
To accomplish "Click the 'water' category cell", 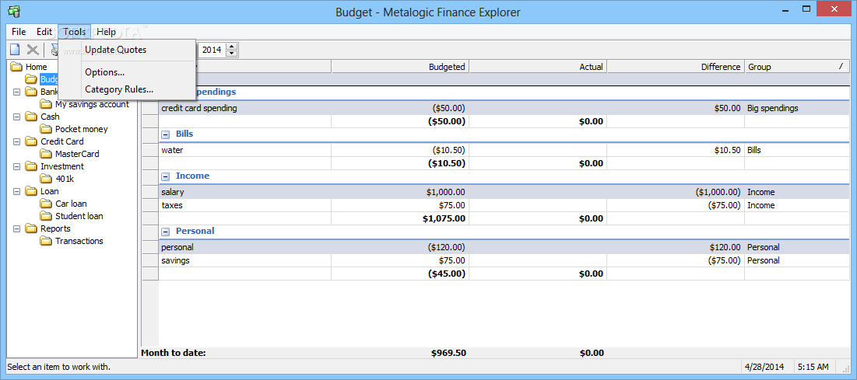I will (245, 150).
